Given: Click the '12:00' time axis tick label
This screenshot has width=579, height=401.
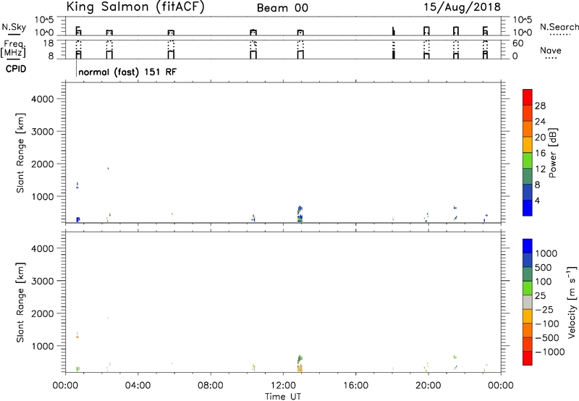Looking at the screenshot, I should click(x=283, y=386).
